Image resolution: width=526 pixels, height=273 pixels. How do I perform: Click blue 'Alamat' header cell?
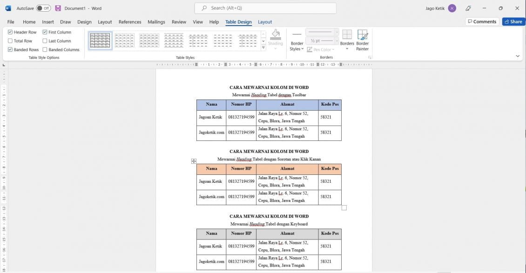click(288, 105)
